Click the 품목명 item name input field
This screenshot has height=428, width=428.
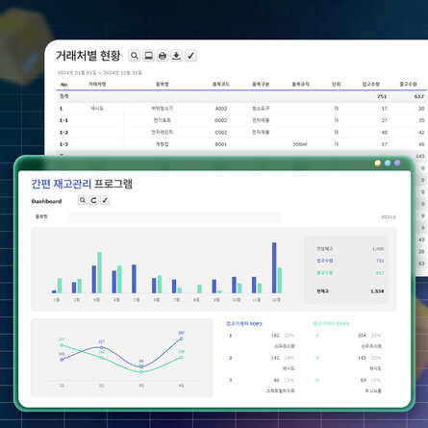[x=175, y=216]
